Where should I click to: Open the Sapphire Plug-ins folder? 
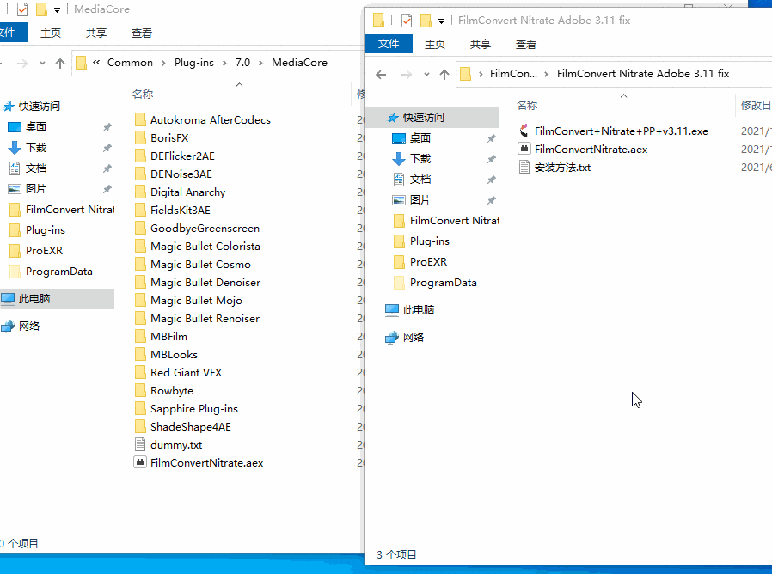coord(193,409)
